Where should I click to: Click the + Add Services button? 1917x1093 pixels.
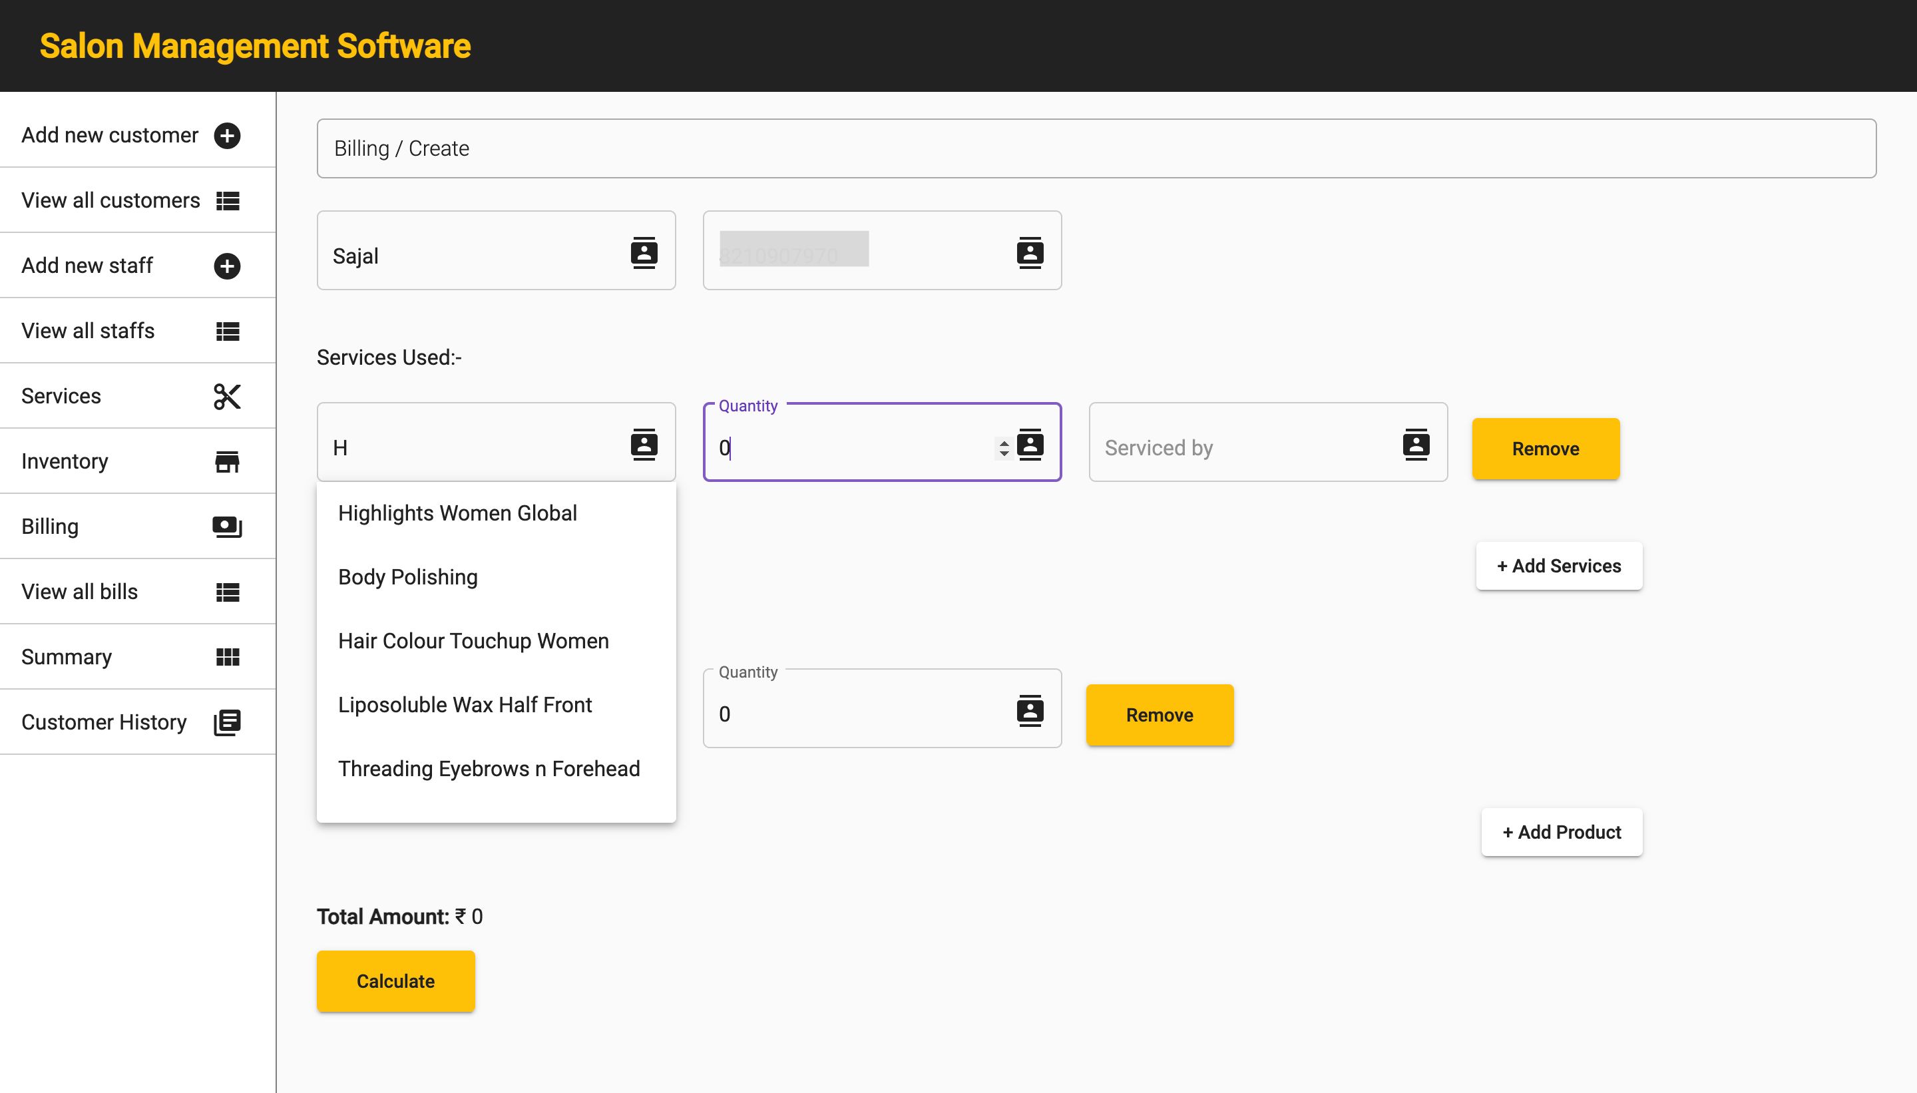1558,566
